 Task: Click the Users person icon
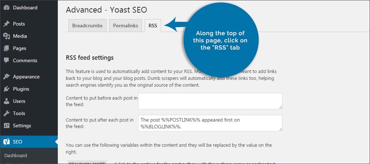point(7,101)
